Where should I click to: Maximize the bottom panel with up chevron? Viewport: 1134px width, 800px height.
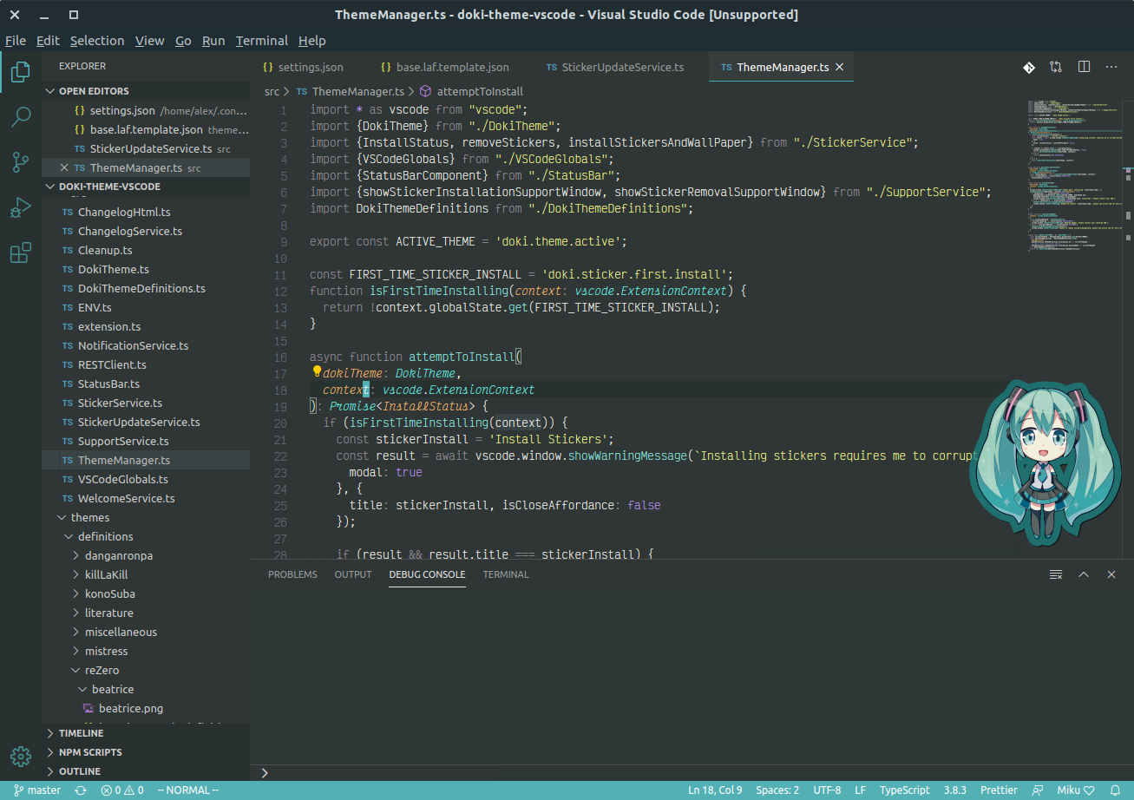pos(1084,574)
